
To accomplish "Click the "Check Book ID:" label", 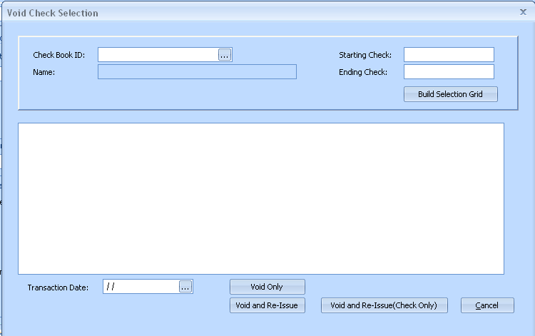I will click(x=58, y=55).
